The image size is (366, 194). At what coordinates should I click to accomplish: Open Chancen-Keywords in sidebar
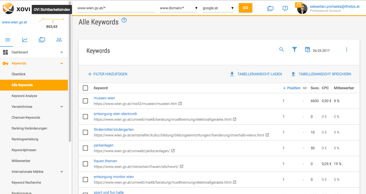coord(26,118)
